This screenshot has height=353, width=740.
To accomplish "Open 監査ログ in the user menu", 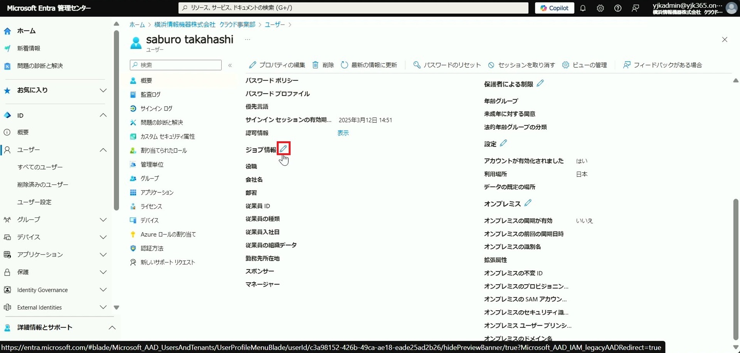I will (x=150, y=94).
